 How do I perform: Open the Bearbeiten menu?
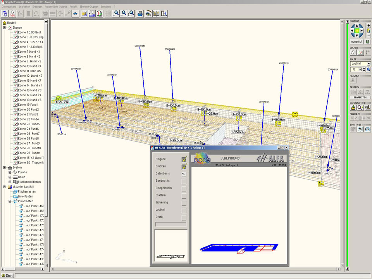[x=24, y=7]
